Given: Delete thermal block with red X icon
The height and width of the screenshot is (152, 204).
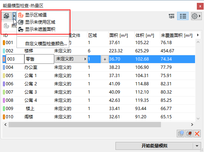Looking at the screenshot, I should coord(197,133).
